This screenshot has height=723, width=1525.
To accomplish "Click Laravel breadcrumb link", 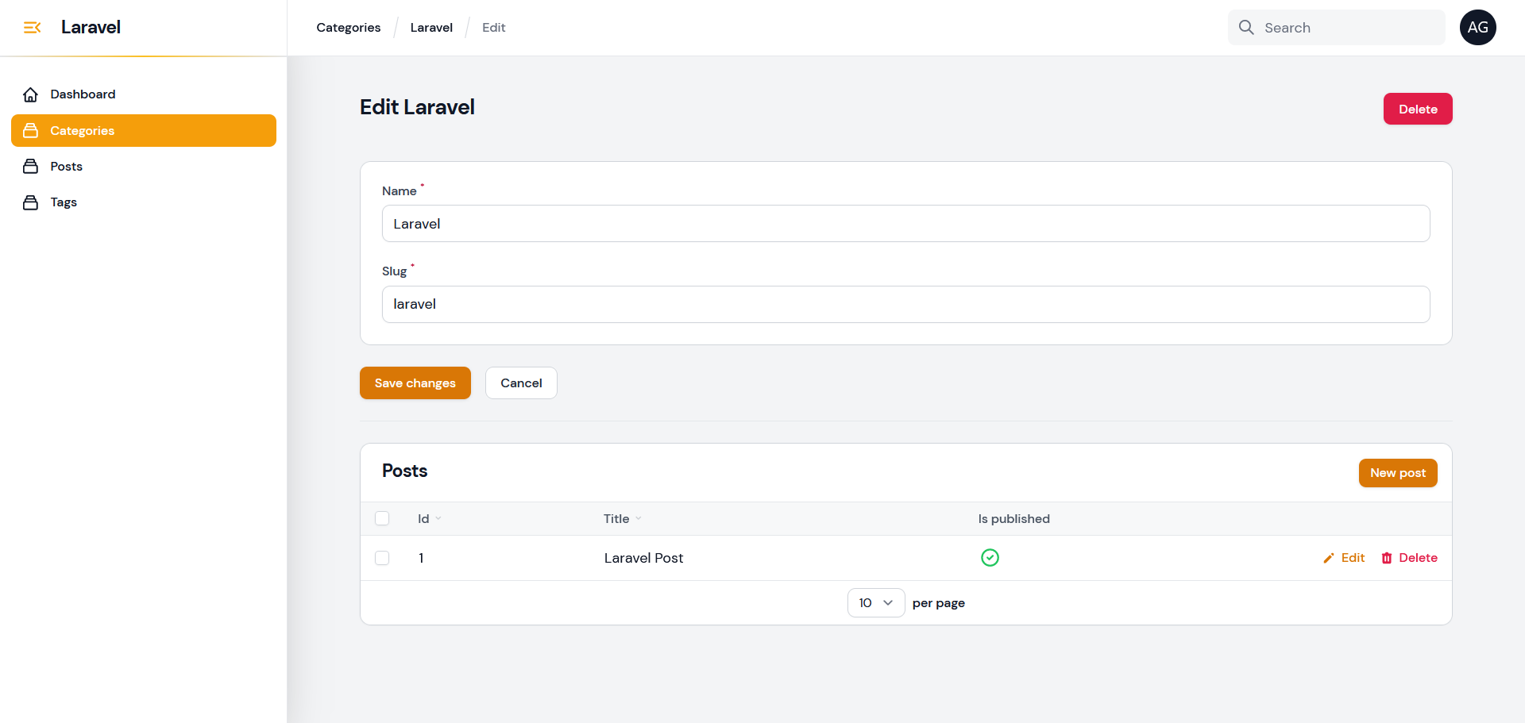I will coord(431,28).
